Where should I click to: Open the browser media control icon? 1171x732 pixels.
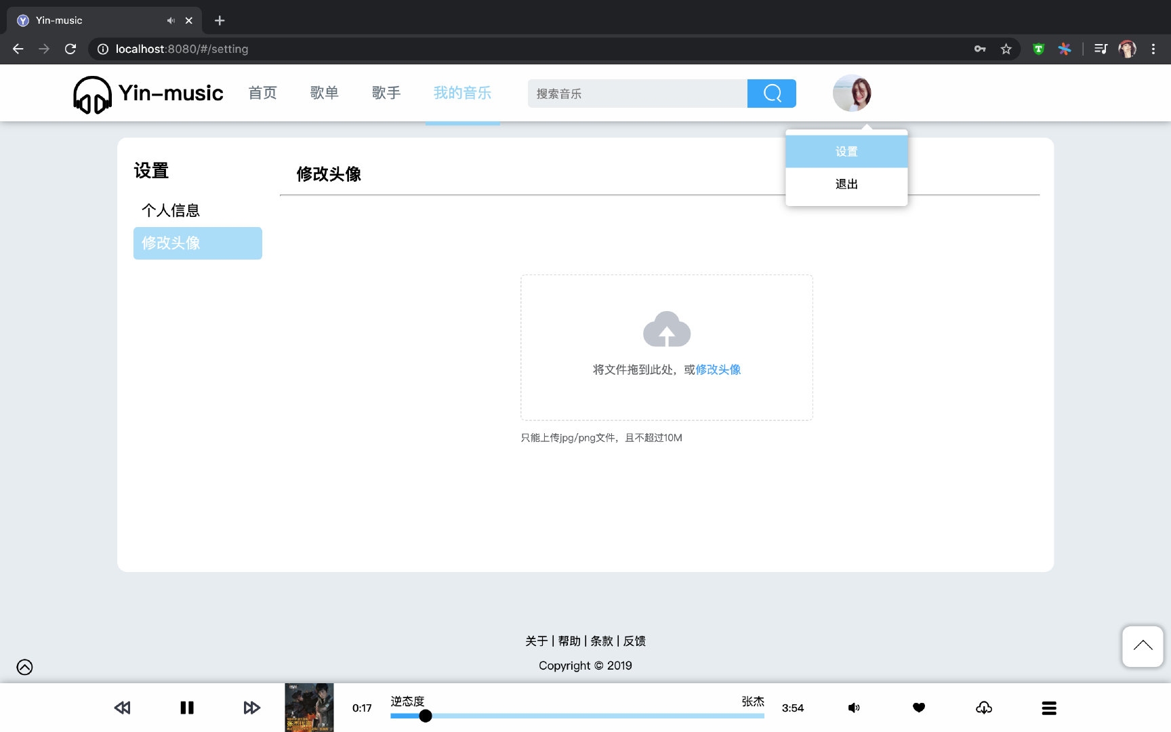pyautogui.click(x=1101, y=49)
